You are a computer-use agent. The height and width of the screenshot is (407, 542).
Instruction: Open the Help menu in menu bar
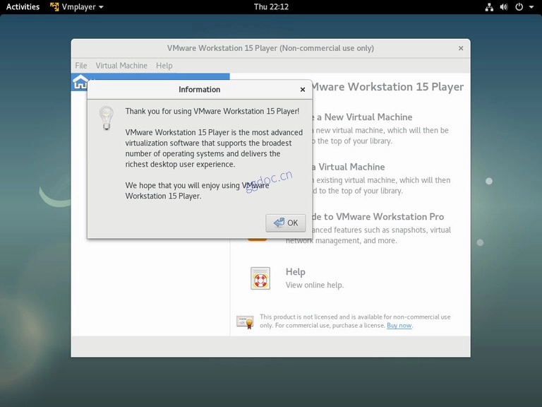point(164,66)
